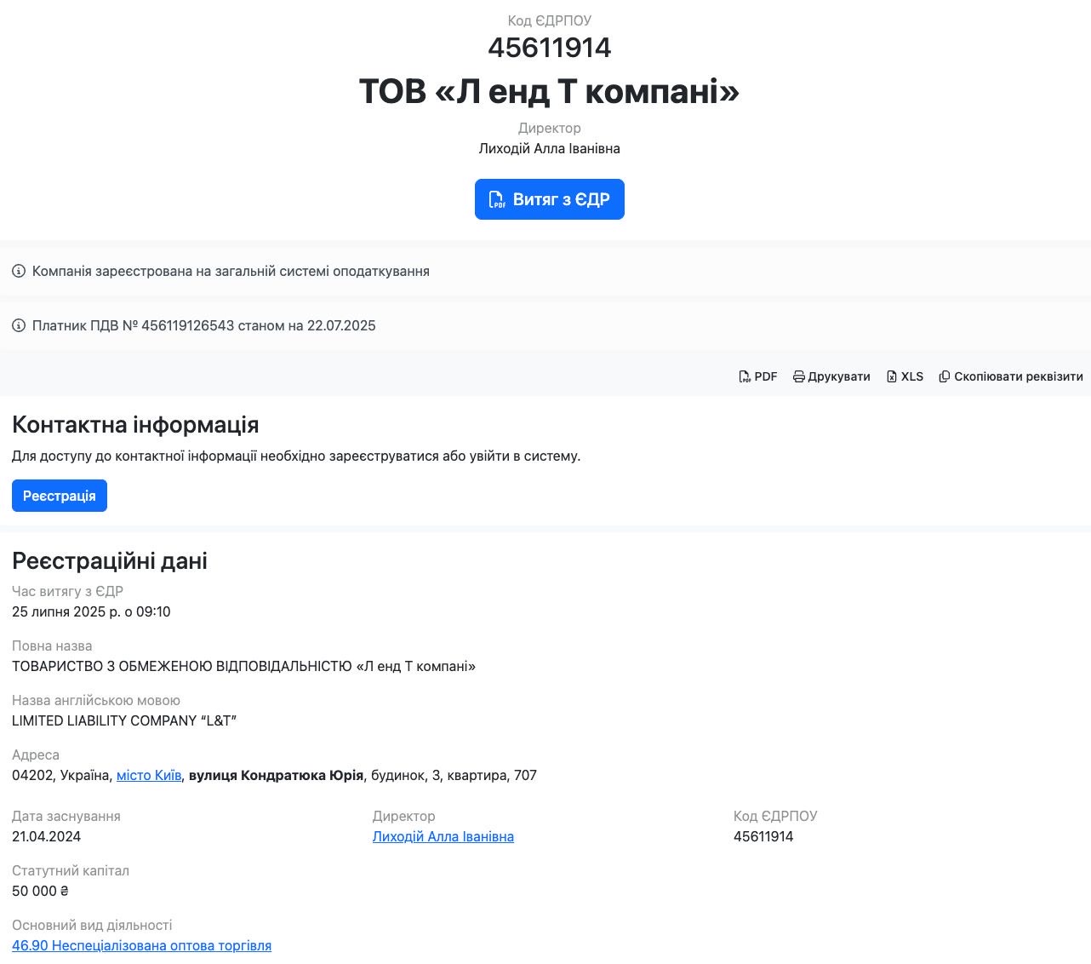
Task: Export the page via PDF file icon
Action: [x=745, y=376]
